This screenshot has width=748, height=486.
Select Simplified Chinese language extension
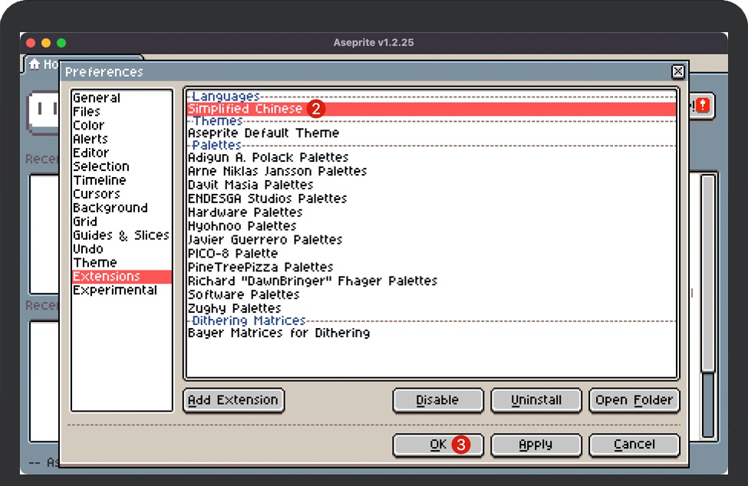(245, 109)
